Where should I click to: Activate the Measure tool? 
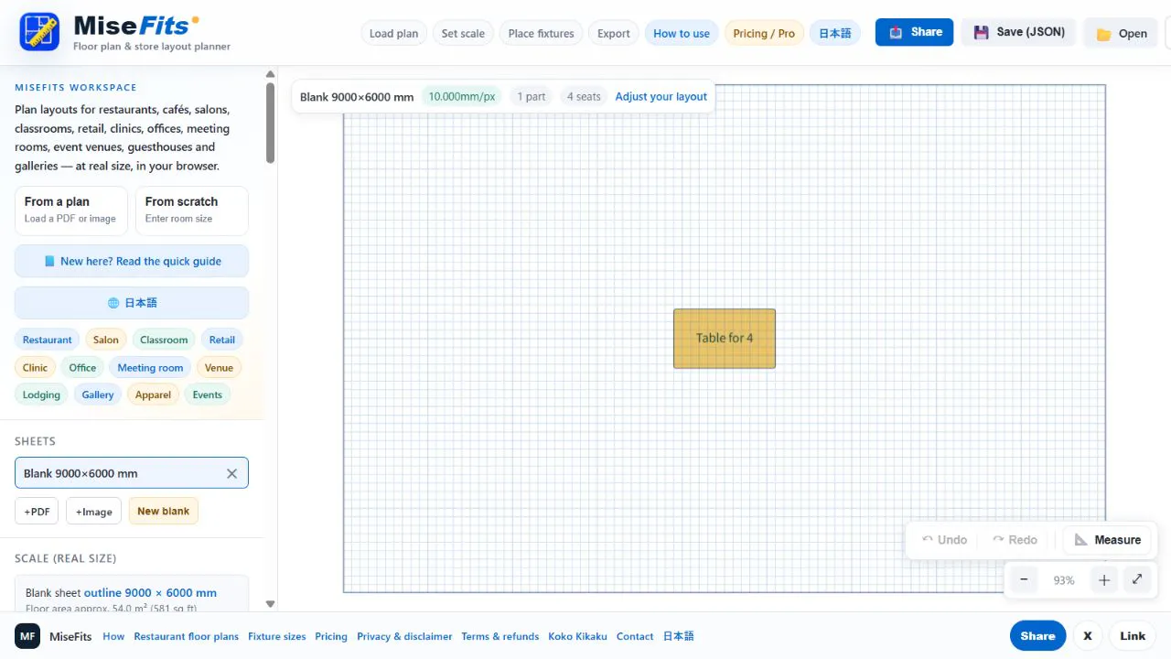[x=1108, y=540]
